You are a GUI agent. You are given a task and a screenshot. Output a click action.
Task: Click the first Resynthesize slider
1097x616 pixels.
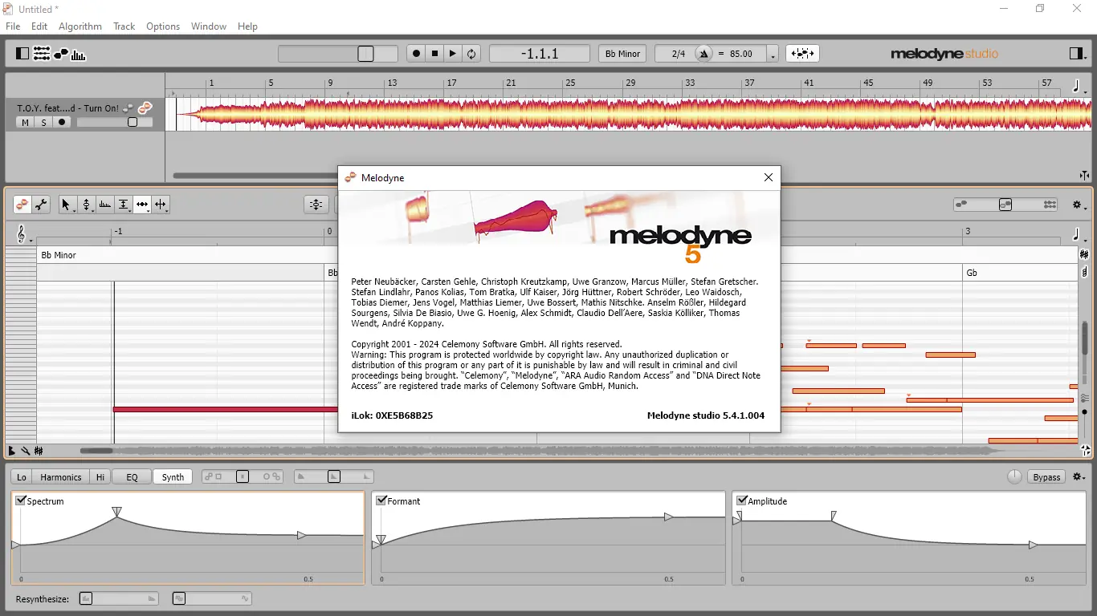119,598
